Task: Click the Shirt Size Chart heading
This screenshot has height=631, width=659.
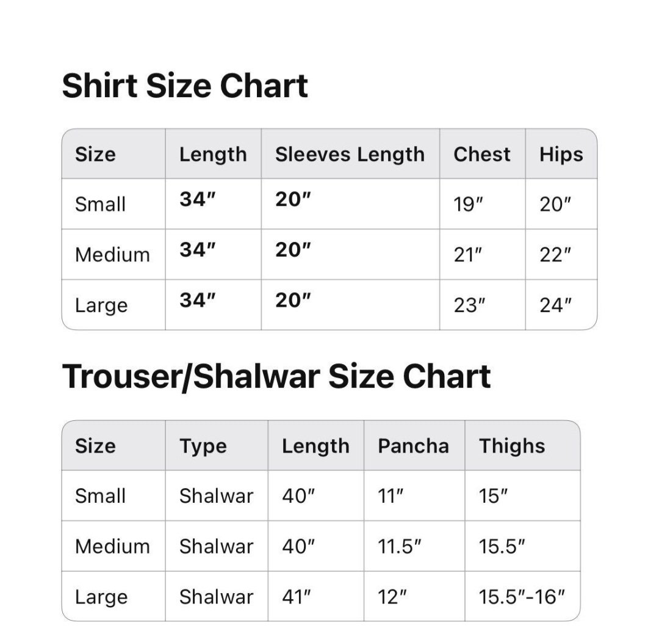Action: [185, 86]
